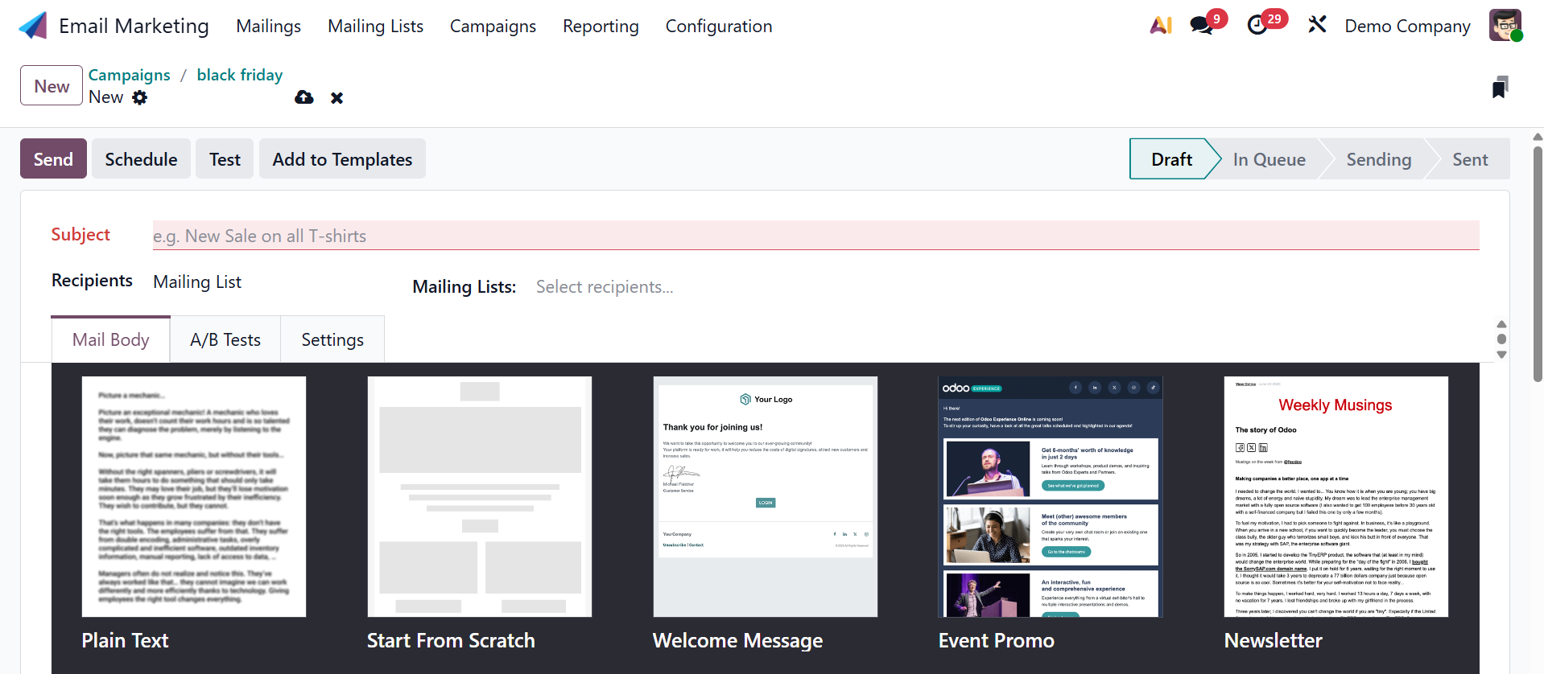Click the Subject field label
Viewport: 1544px width, 674px height.
[81, 234]
